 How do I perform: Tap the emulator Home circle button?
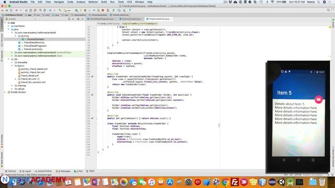coord(298,160)
